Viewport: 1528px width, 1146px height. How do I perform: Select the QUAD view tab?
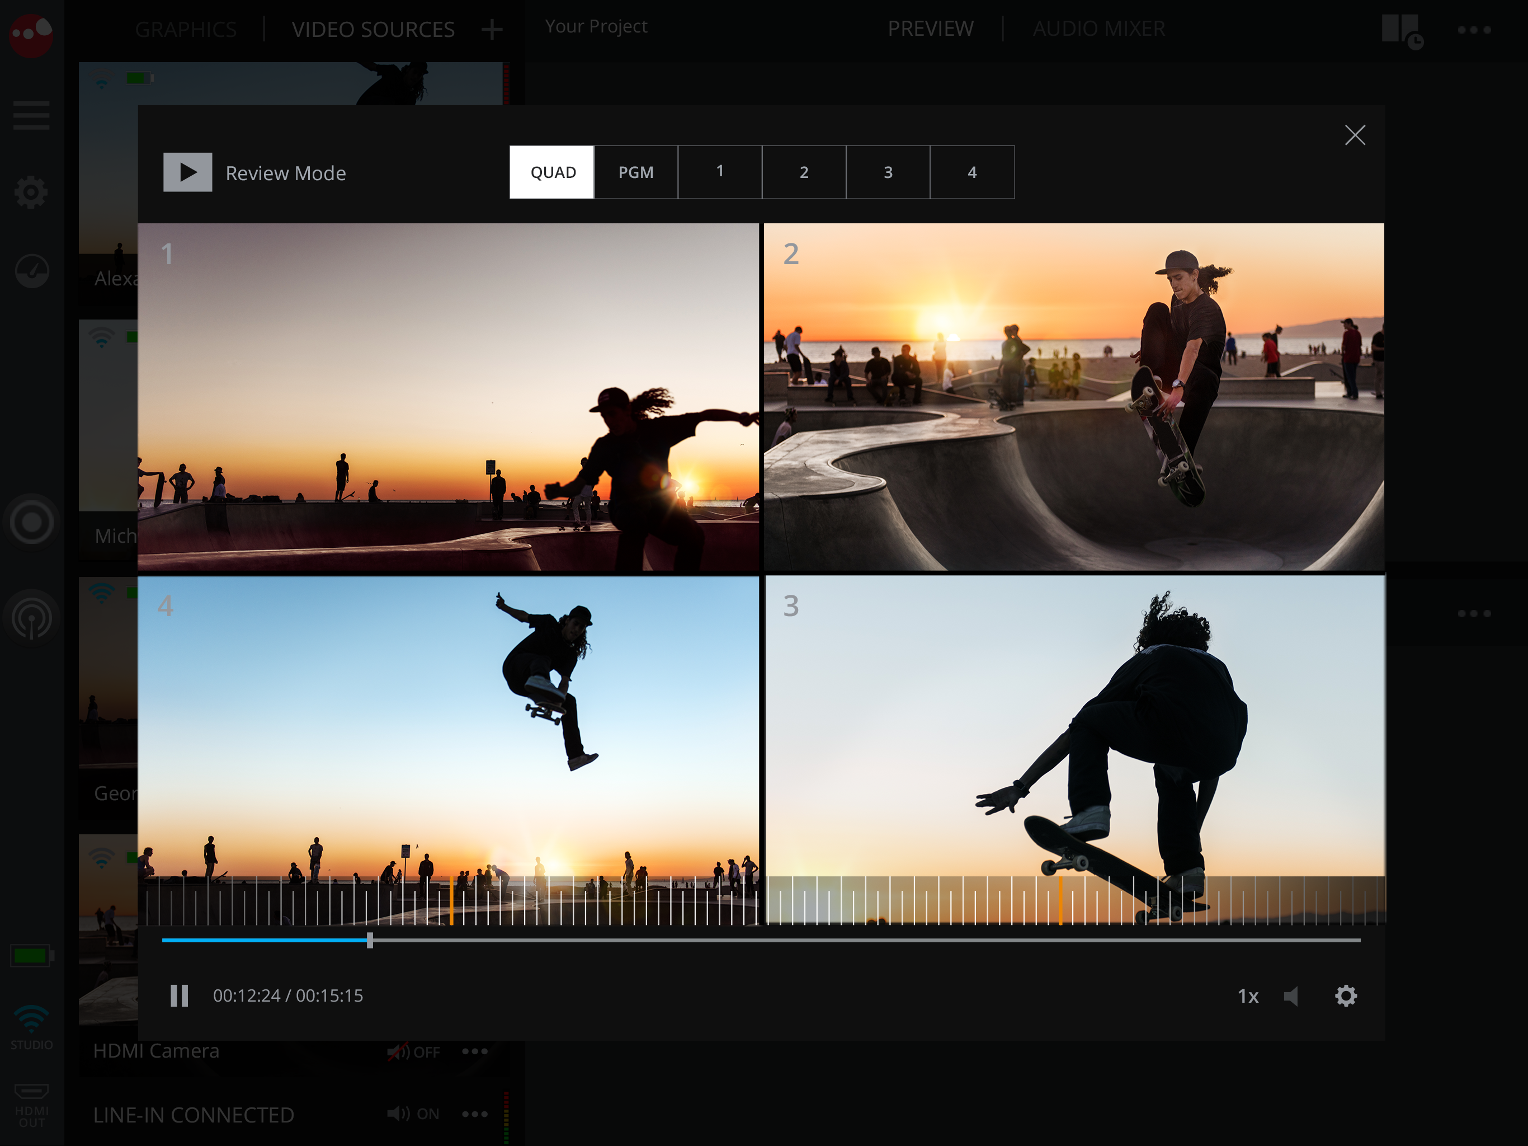tap(552, 172)
